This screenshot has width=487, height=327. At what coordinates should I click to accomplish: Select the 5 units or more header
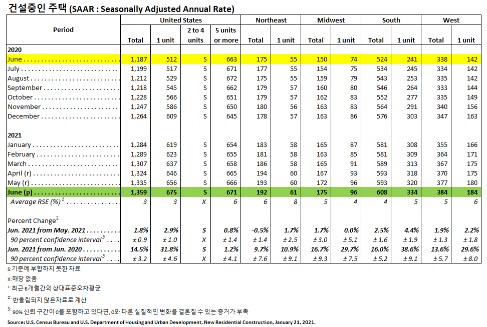pyautogui.click(x=226, y=35)
